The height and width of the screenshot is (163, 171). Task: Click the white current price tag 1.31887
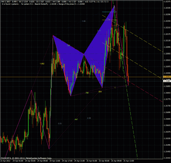167,81
